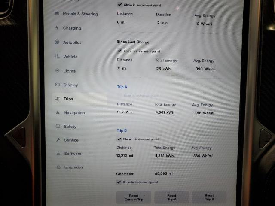275x206 pixels.
Task: Tap the Pedals & Steering car icon
Action: (57, 14)
